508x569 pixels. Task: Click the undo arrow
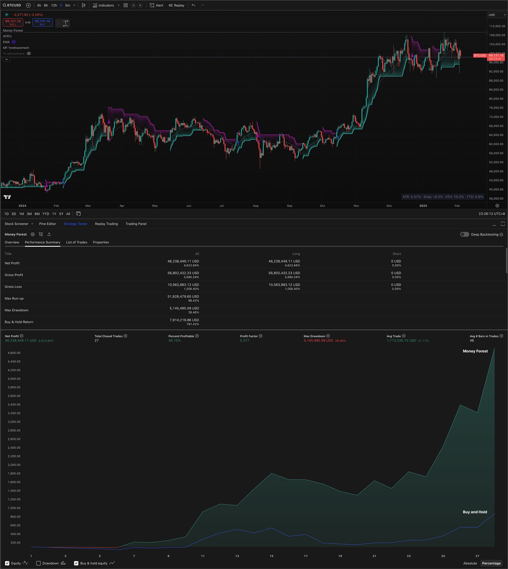[x=193, y=5]
